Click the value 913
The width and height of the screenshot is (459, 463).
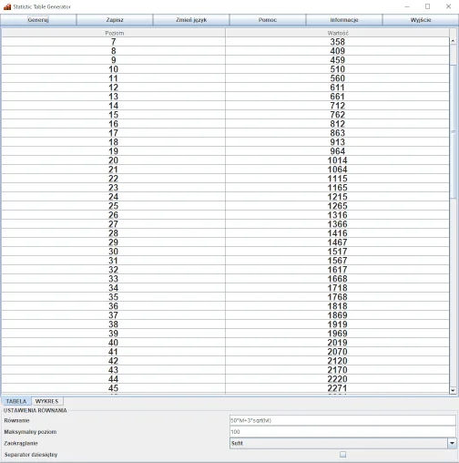click(338, 142)
